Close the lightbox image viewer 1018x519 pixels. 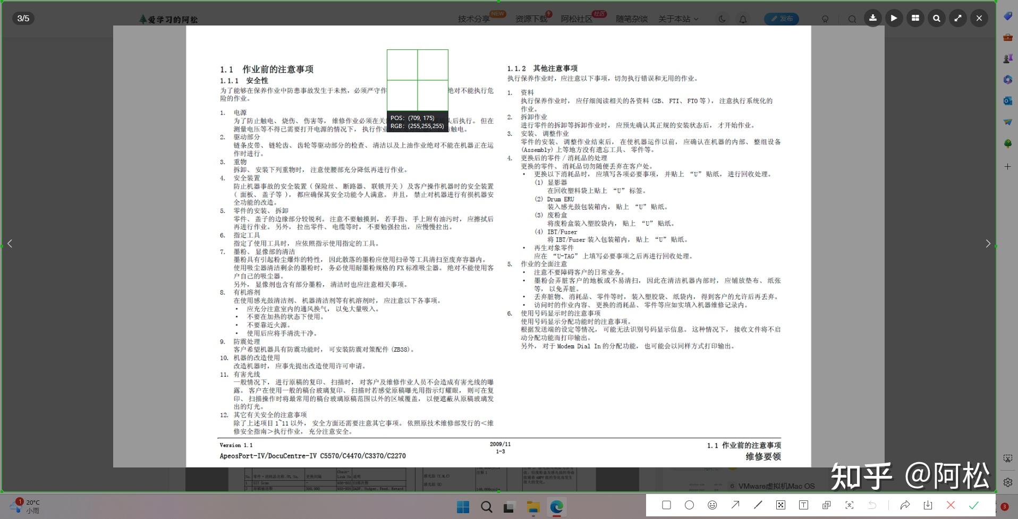click(x=979, y=18)
